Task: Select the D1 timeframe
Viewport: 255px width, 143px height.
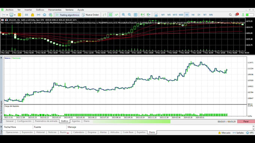Action: pyautogui.click(x=199, y=15)
